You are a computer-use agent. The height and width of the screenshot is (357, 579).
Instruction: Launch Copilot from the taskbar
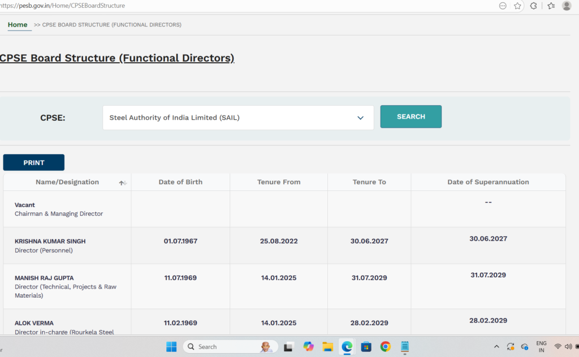click(x=308, y=346)
